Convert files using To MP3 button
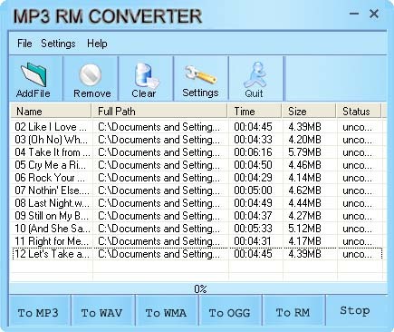Screen dimensions: 394x332 click(x=39, y=311)
